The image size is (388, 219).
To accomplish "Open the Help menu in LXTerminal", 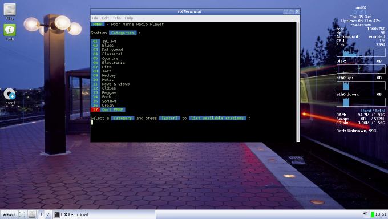I will point(129,18).
